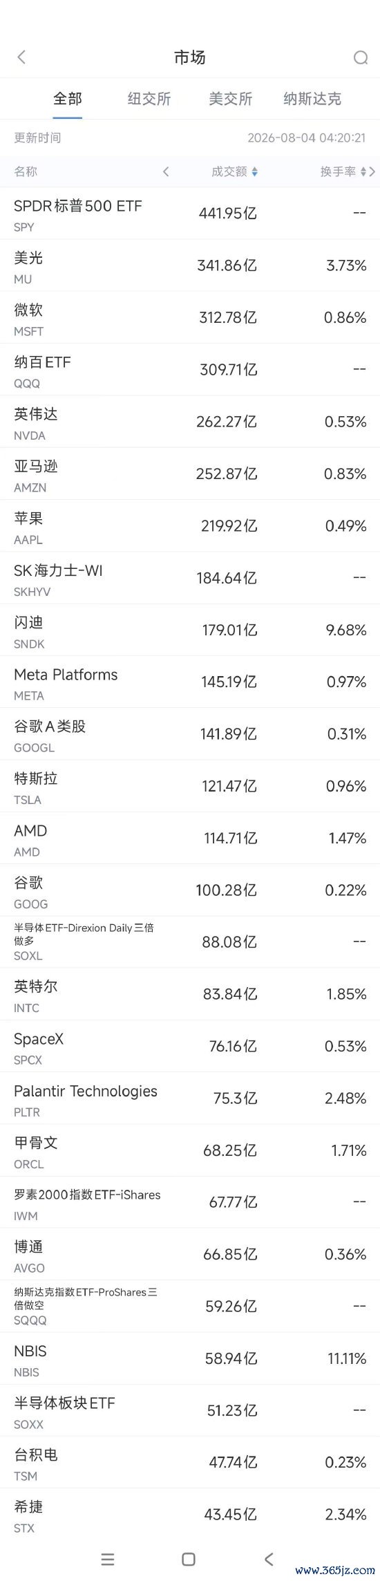Switch to 纽交所 tab
Image resolution: width=380 pixels, height=1581 pixels.
(x=149, y=99)
